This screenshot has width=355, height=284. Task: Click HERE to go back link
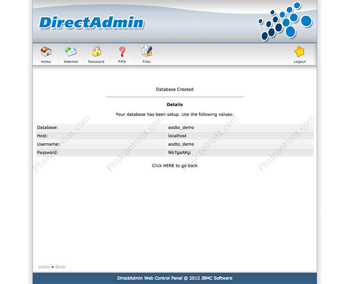point(174,166)
